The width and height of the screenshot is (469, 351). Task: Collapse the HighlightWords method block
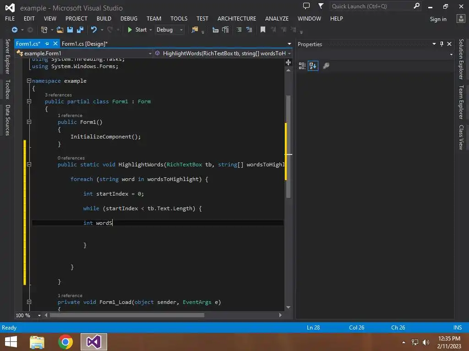click(29, 164)
